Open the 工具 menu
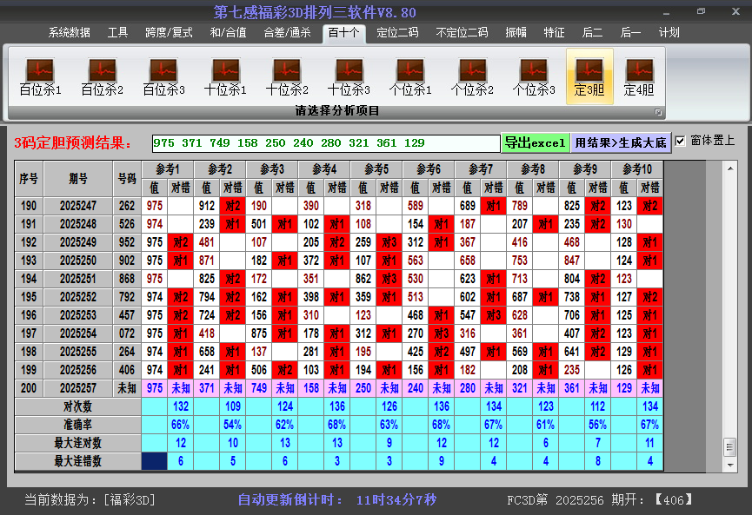The height and width of the screenshot is (515, 752). (x=117, y=33)
